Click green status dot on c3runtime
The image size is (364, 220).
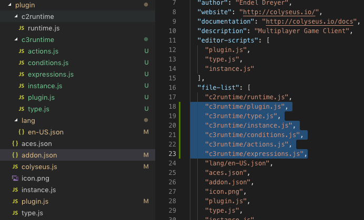pos(146,39)
